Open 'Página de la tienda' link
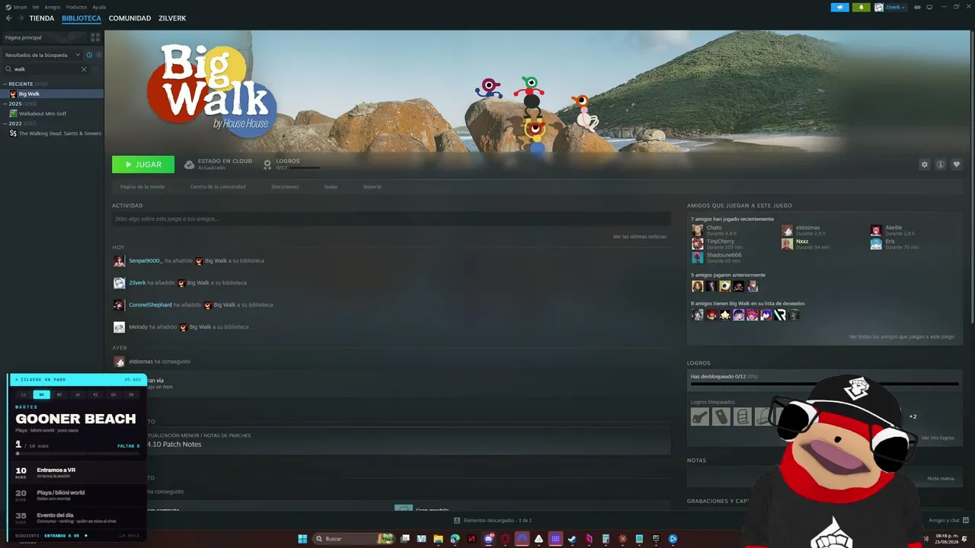This screenshot has width=975, height=548. point(142,186)
